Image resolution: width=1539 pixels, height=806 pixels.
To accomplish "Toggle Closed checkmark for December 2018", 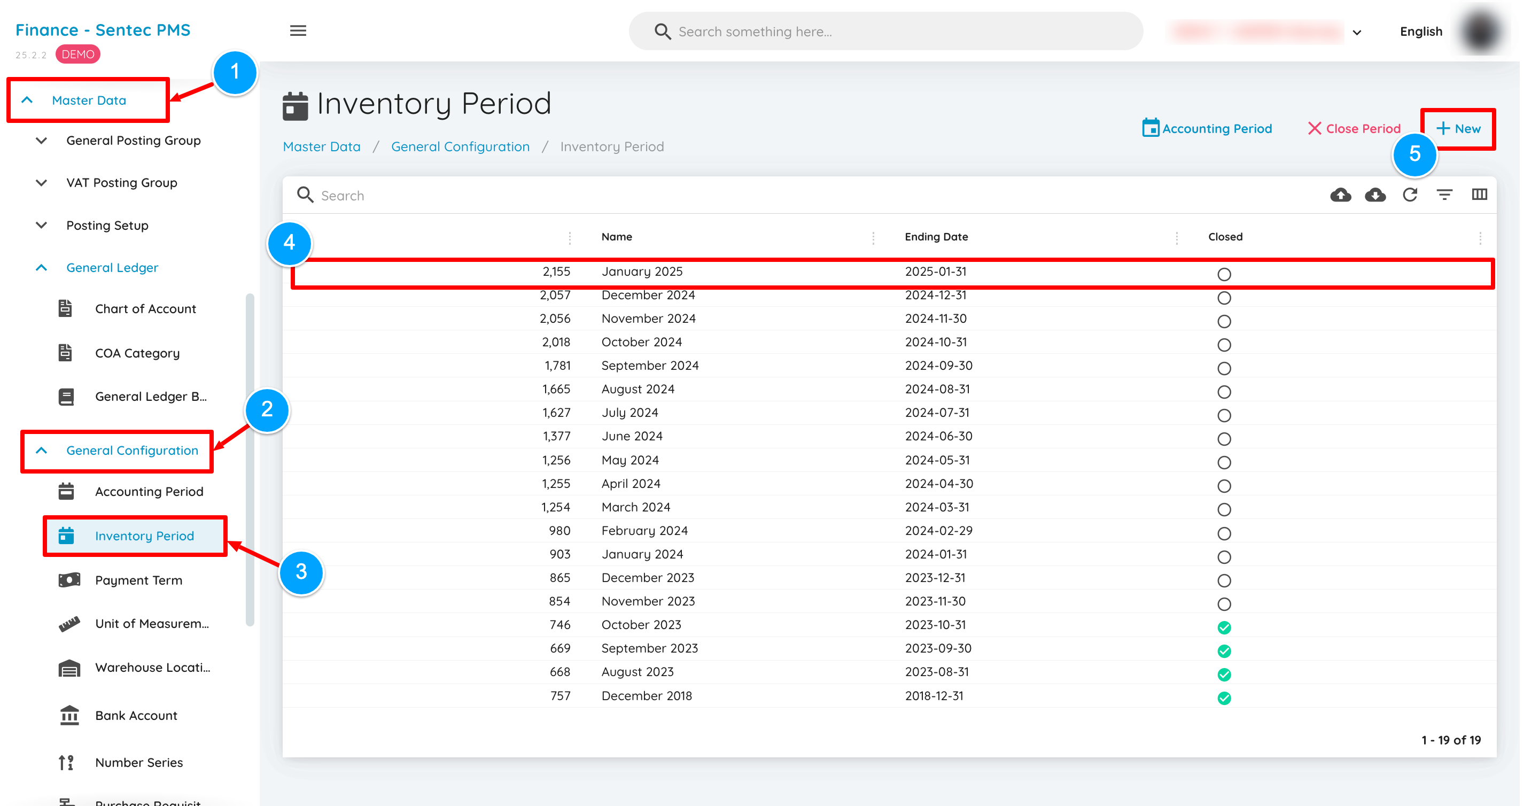I will (1224, 698).
